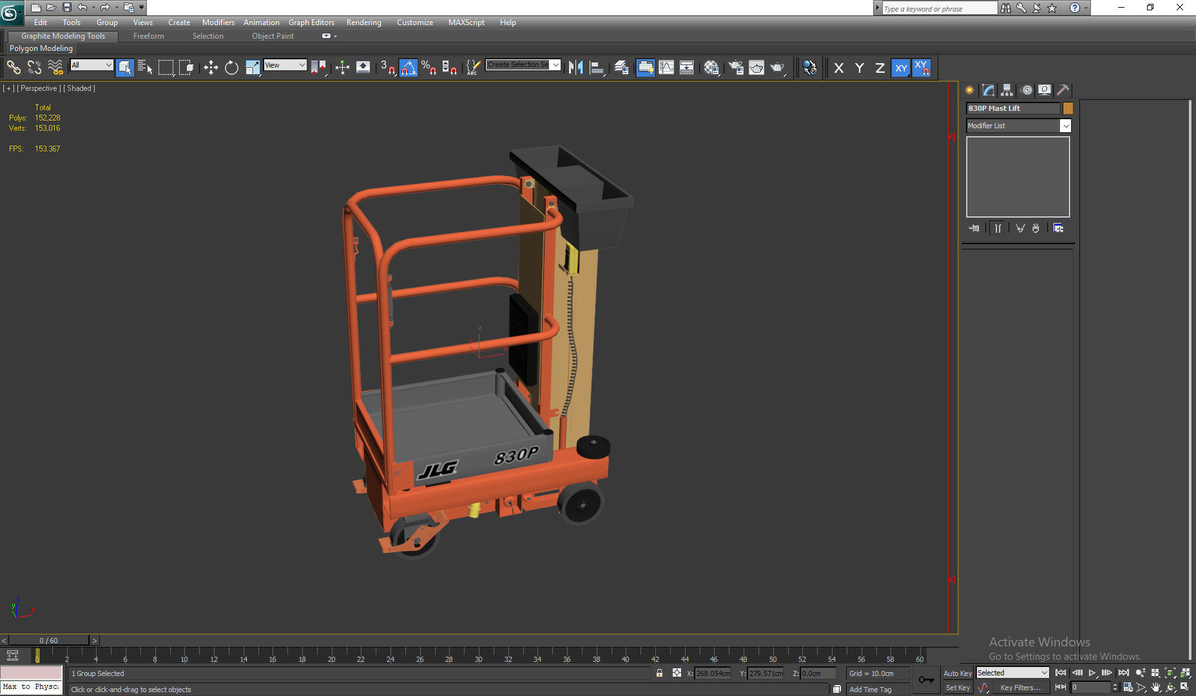This screenshot has width=1196, height=696.
Task: Toggle Window/Crossing selection mode
Action: tap(186, 67)
